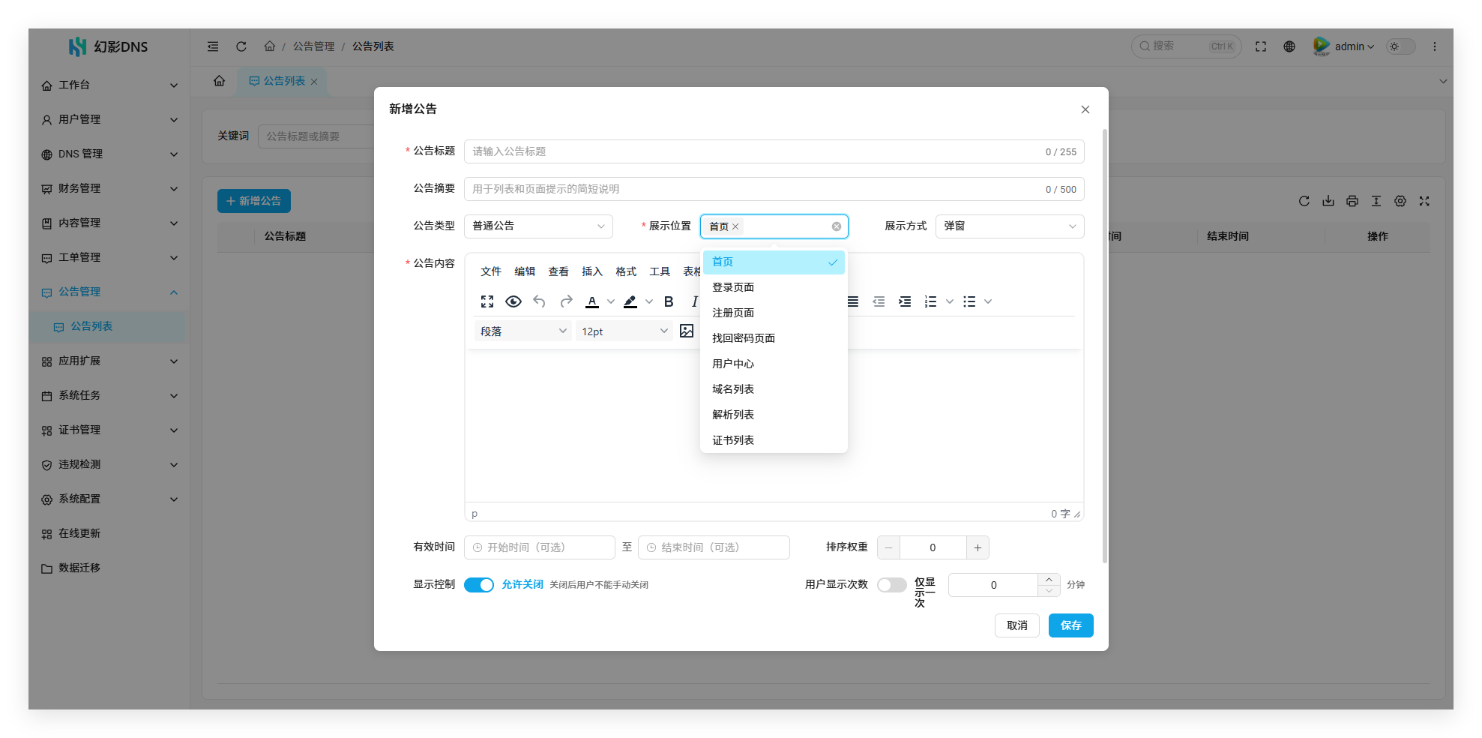Screen dimensions: 1482x738
Task: Undo last edit in editor toolbar
Action: pyautogui.click(x=540, y=301)
